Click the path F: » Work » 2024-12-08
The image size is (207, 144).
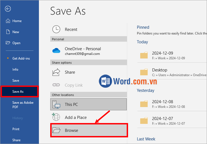click(x=168, y=107)
